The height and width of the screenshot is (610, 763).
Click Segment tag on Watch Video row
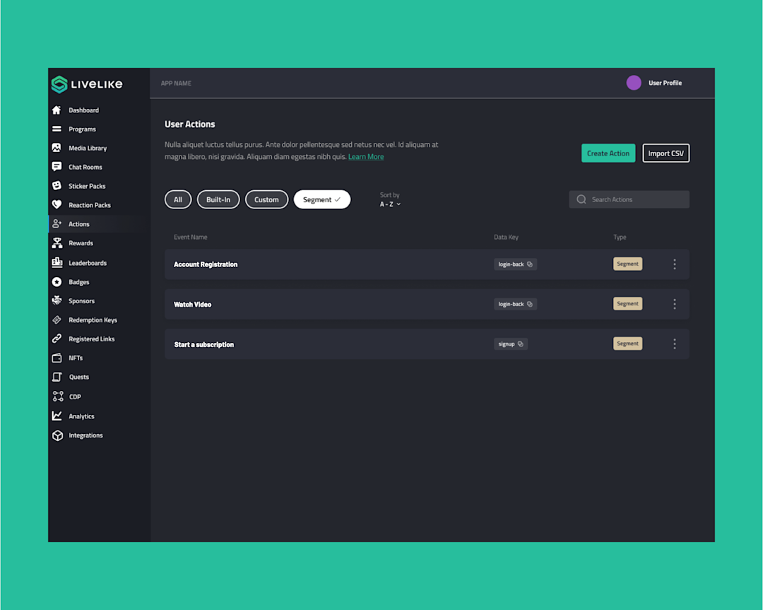click(628, 304)
